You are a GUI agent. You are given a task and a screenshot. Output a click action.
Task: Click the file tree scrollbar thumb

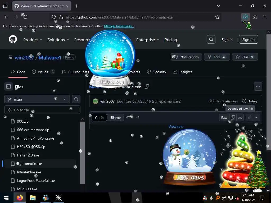(x=83, y=153)
